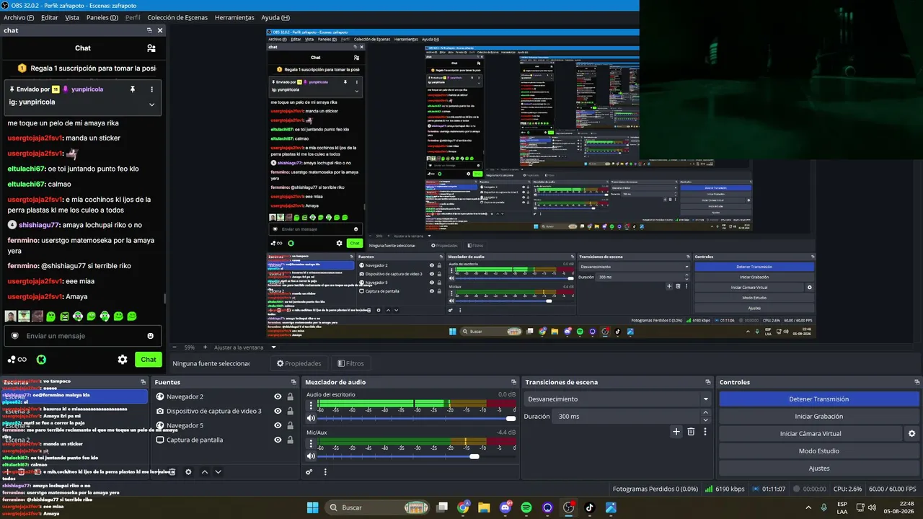This screenshot has width=923, height=519.
Task: Hide Navegador 5 source visibility
Action: (x=278, y=425)
